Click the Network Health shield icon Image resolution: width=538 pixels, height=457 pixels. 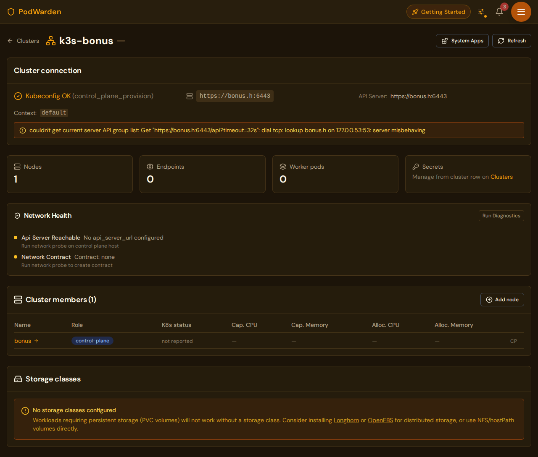pyautogui.click(x=17, y=216)
